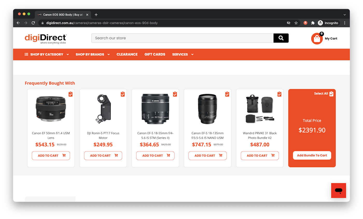
Task: Click the $747.15 price
Action: (202, 144)
